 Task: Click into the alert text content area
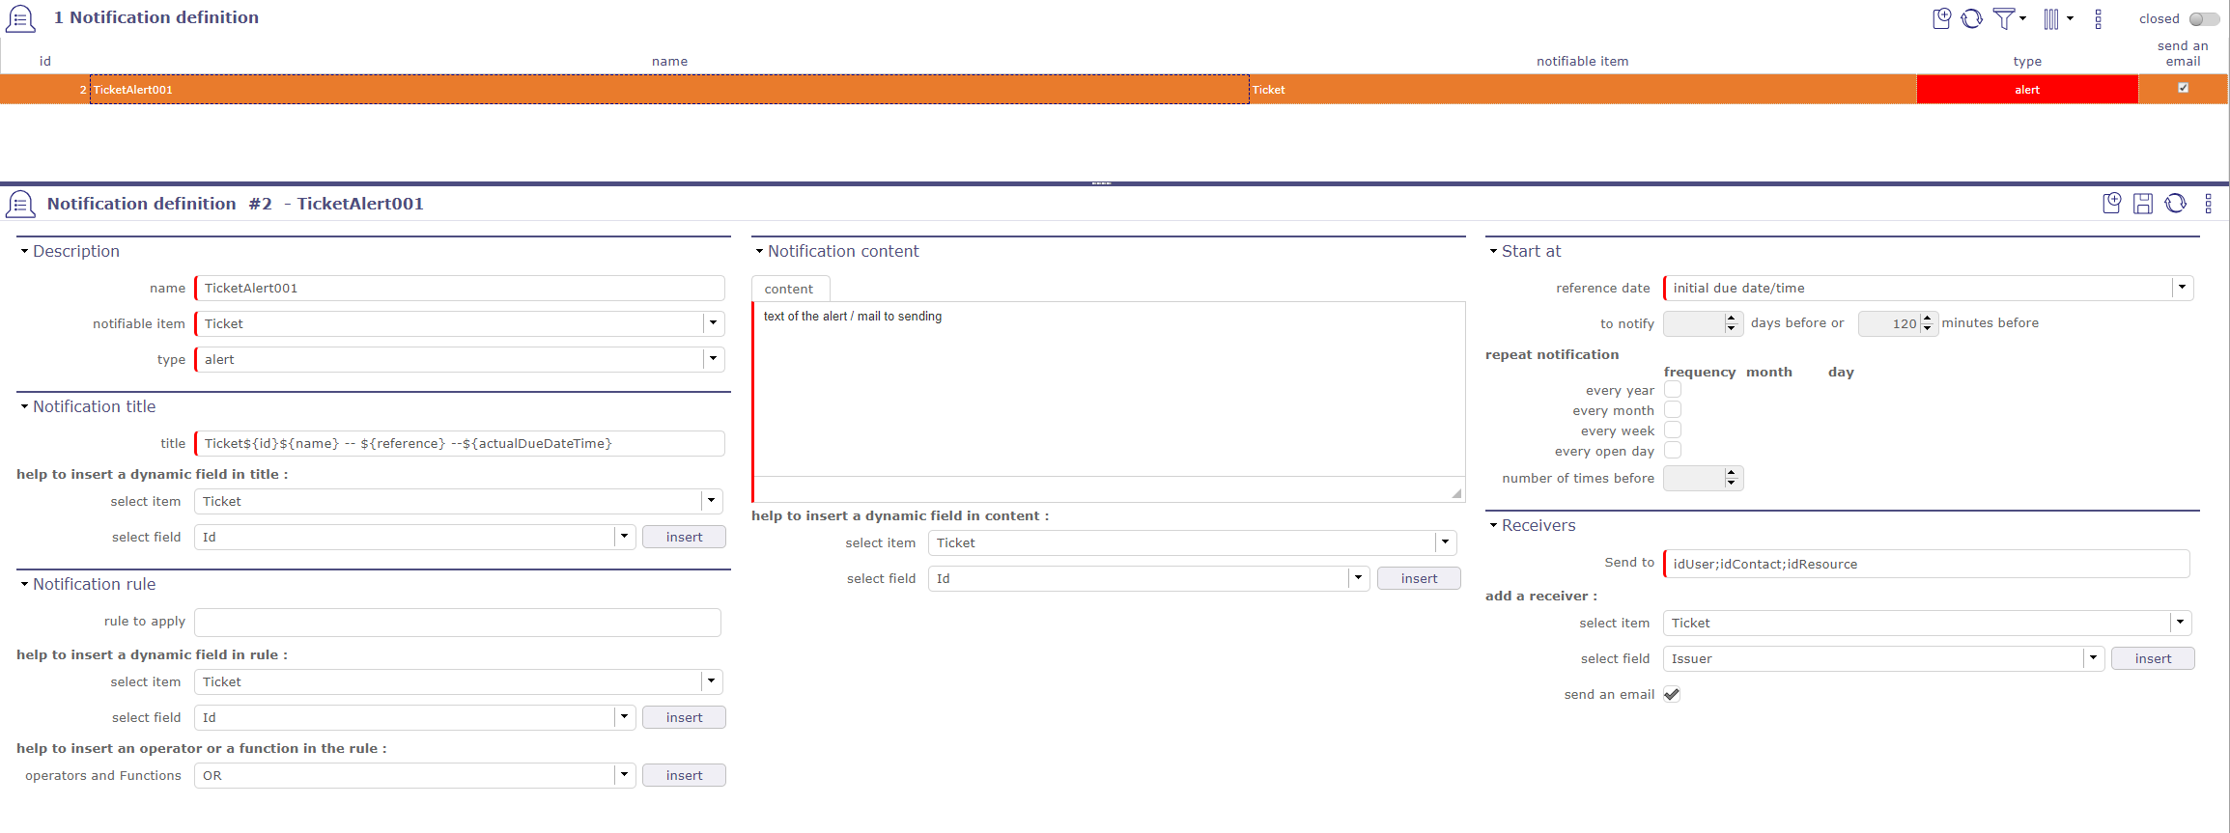pyautogui.click(x=1109, y=389)
